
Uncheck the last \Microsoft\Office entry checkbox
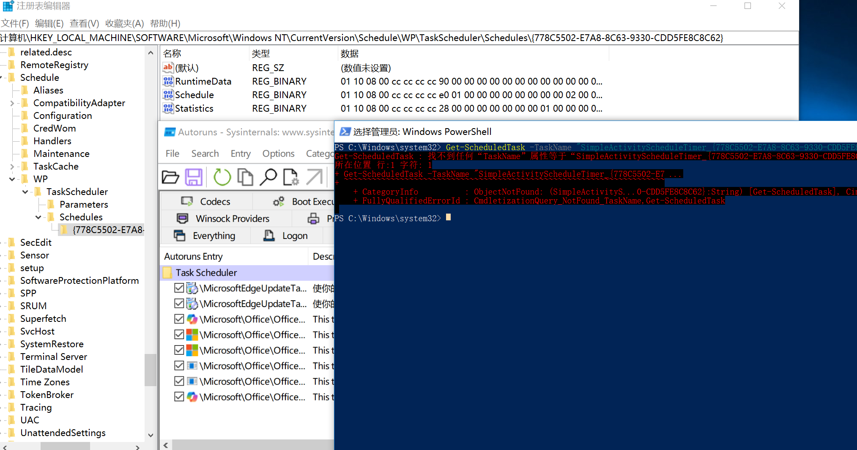pyautogui.click(x=179, y=397)
